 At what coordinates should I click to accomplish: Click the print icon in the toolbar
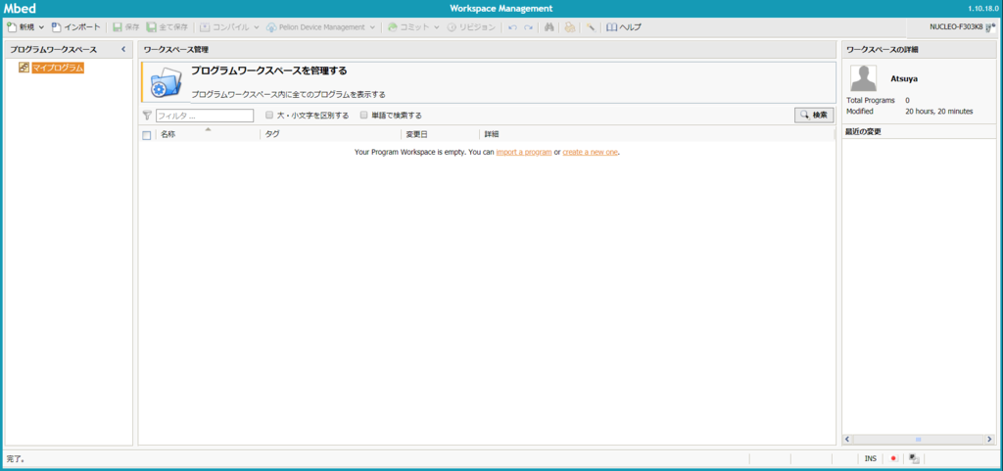(569, 27)
